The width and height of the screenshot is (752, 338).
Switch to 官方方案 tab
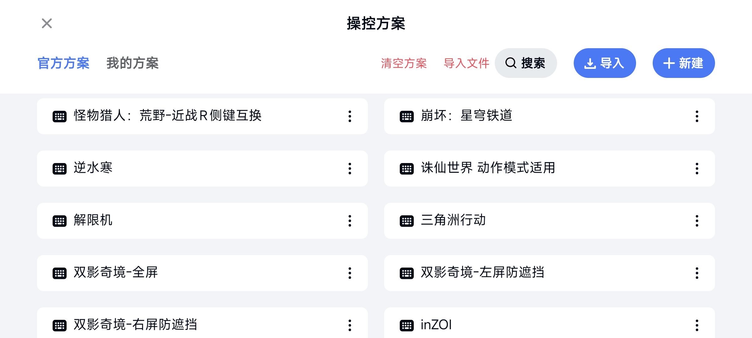64,63
